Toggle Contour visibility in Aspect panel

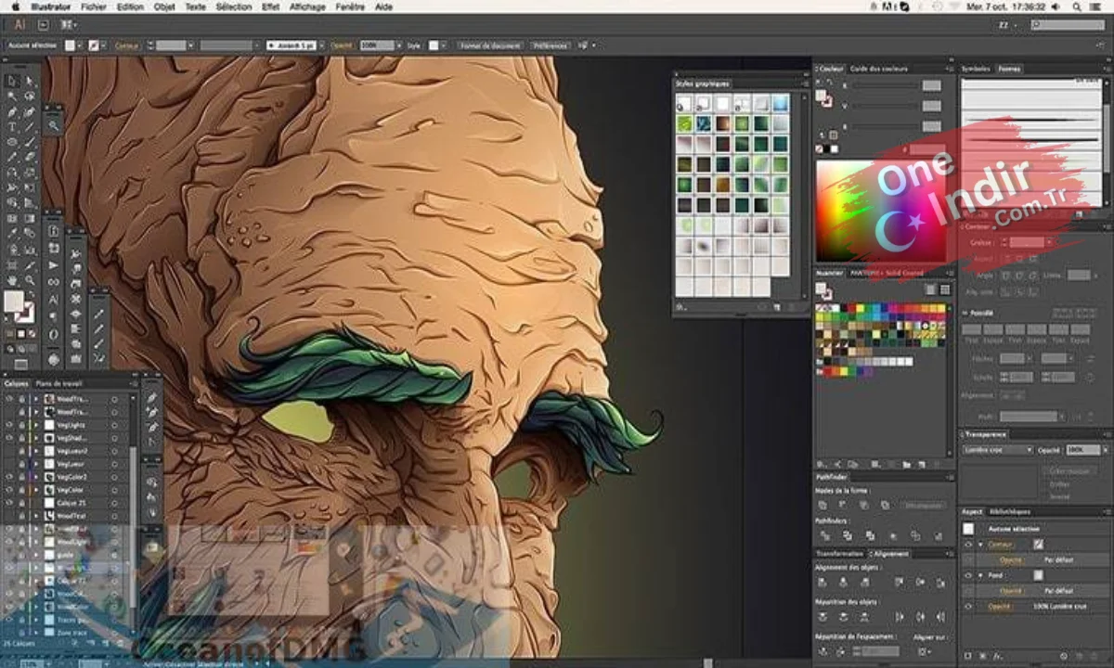(x=968, y=545)
